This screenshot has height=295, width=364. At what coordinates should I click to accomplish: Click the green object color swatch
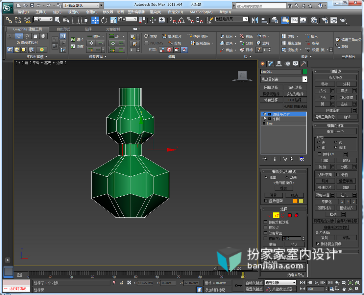305,72
